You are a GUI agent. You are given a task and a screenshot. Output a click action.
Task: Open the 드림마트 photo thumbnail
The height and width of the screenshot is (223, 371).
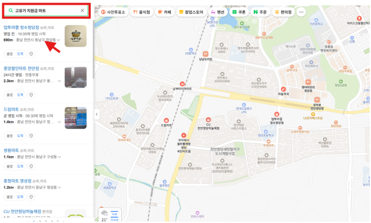(x=76, y=118)
